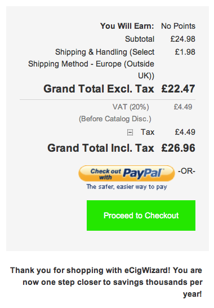
Task: Select the greyed VAT amount £4.49
Action: [183, 107]
